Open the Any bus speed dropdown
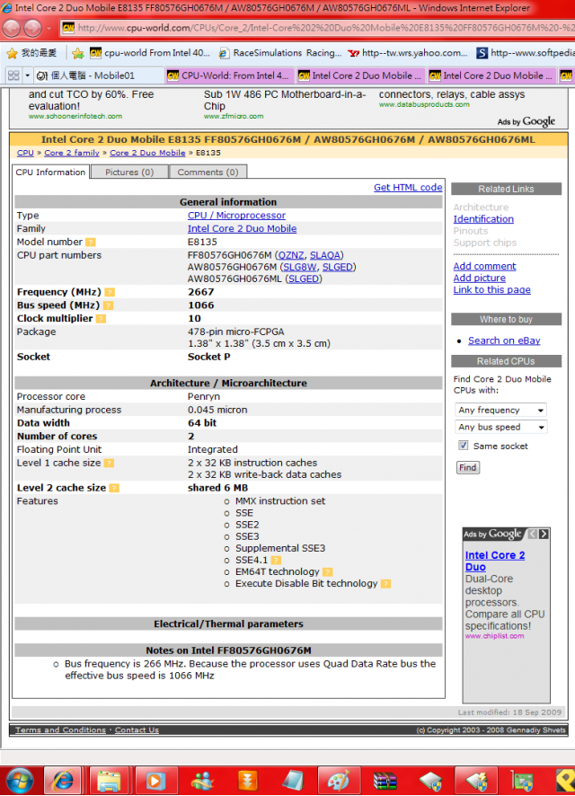The height and width of the screenshot is (796, 575). click(501, 428)
